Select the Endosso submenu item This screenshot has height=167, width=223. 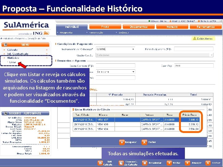[x=124, y=32]
